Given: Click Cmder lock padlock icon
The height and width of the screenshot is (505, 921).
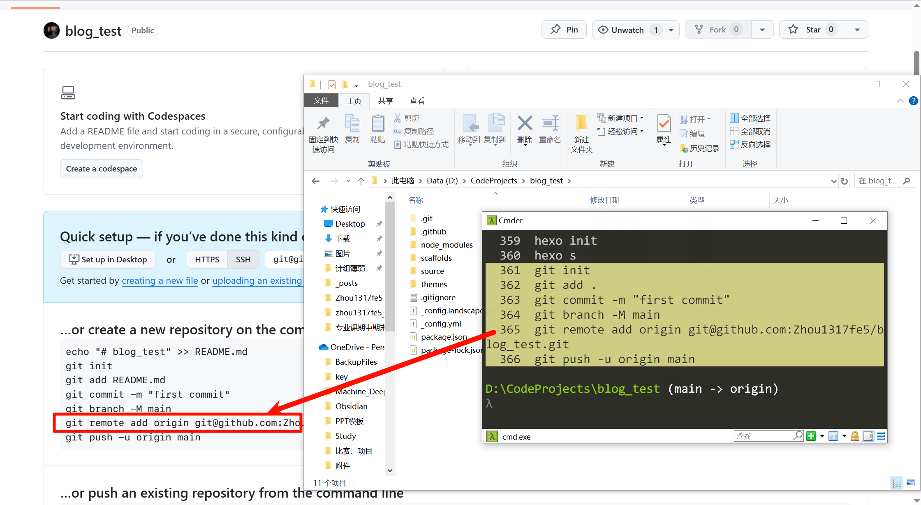Looking at the screenshot, I should (855, 436).
